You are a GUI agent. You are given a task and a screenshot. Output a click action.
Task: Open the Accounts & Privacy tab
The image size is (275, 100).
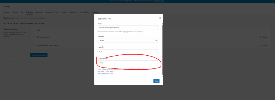pos(52,12)
